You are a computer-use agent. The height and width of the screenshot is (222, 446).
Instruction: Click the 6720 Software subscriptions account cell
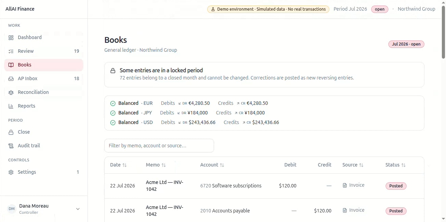(x=231, y=186)
